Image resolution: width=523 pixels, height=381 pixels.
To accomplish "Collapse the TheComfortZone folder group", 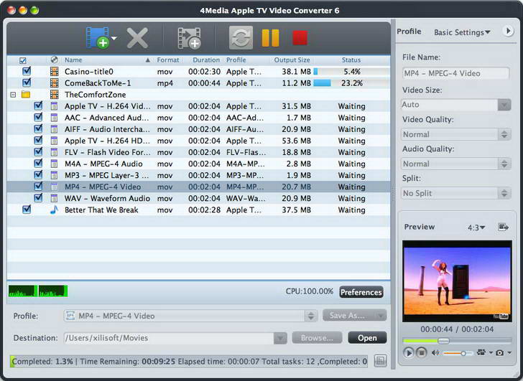I will [x=12, y=95].
